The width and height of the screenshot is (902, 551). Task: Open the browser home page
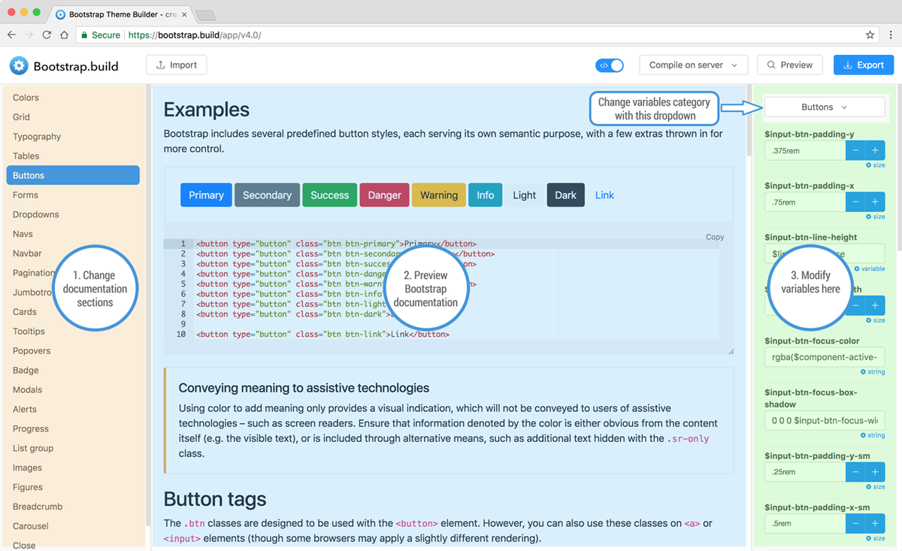coord(65,35)
